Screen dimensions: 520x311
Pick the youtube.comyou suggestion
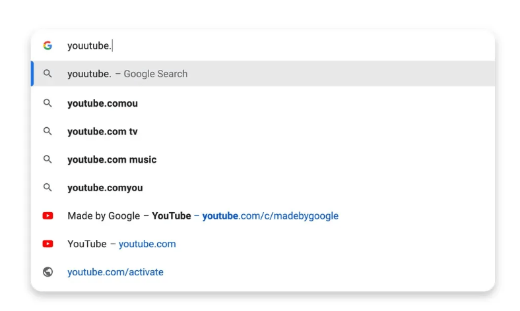pos(263,188)
